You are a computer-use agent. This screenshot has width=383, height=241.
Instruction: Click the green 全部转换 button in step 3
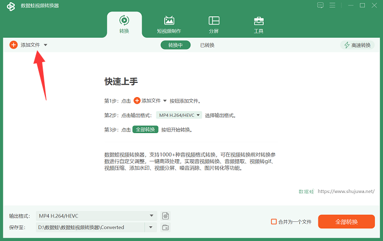tap(146, 130)
